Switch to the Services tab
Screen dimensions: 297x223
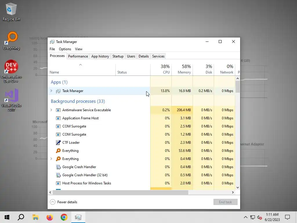coord(158,56)
